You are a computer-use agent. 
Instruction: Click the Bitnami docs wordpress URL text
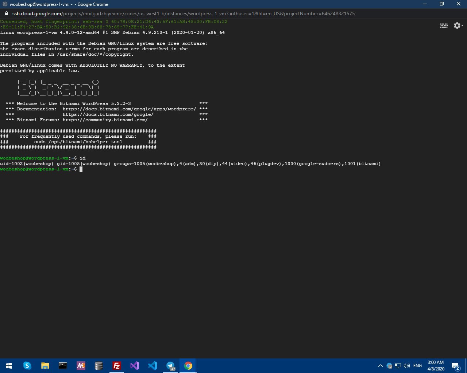click(x=129, y=109)
